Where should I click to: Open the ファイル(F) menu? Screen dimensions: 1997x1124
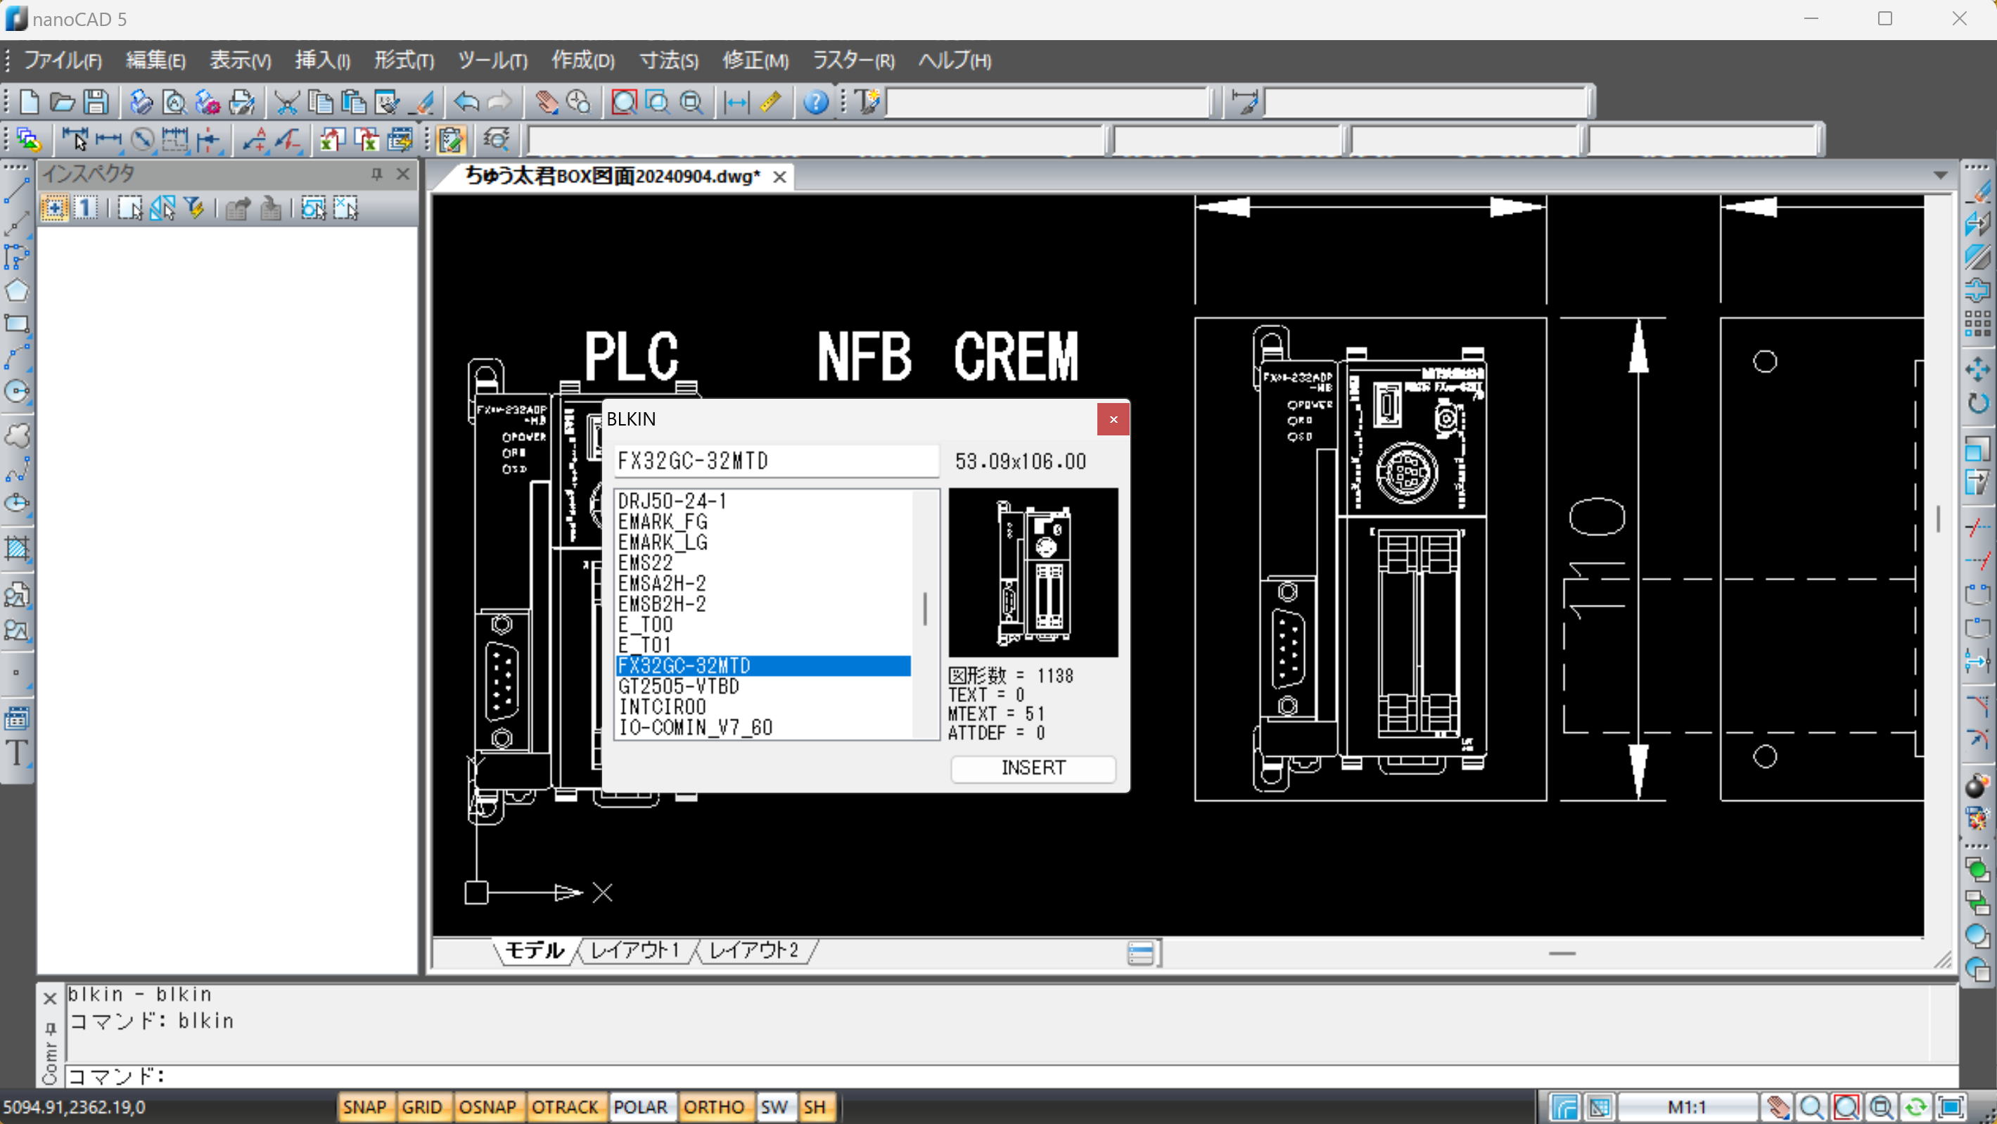coord(63,60)
